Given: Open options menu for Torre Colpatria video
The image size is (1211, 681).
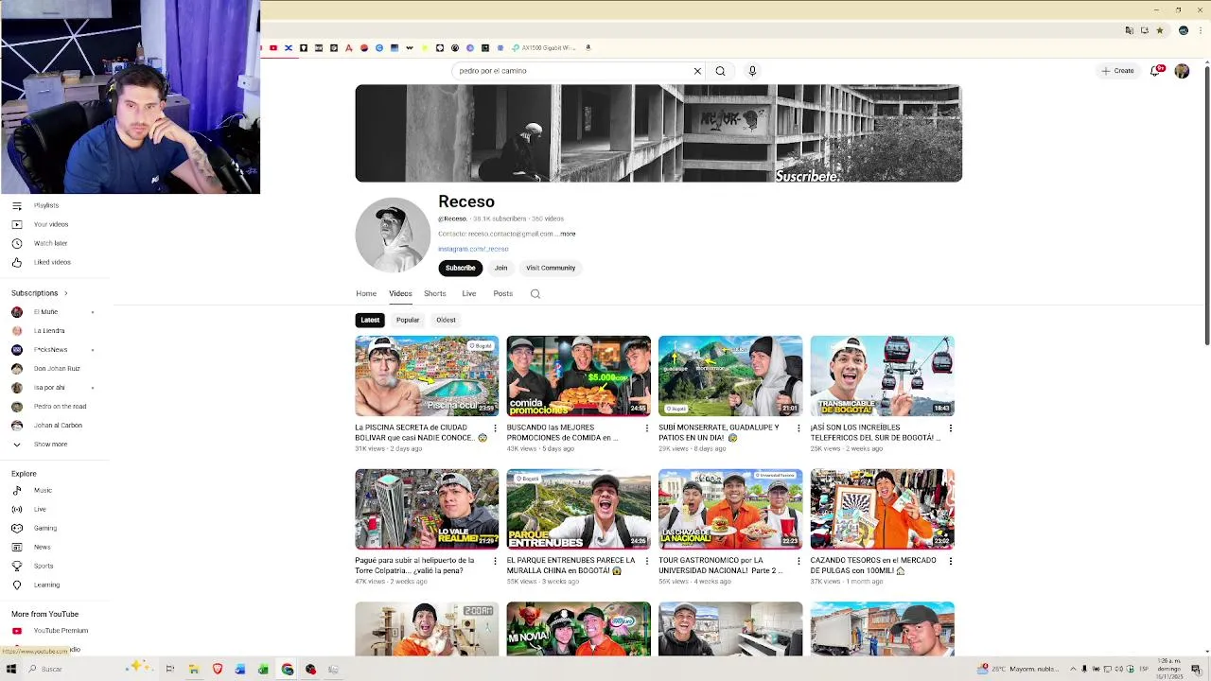Looking at the screenshot, I should (495, 561).
